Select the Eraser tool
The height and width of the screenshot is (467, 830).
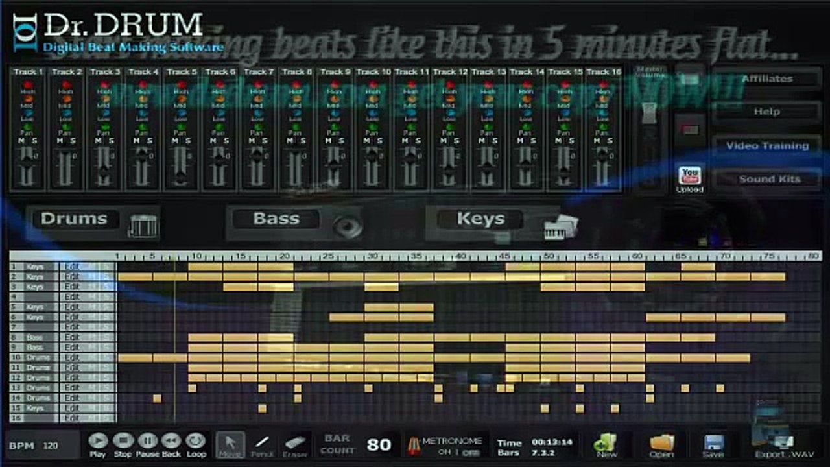(x=294, y=444)
